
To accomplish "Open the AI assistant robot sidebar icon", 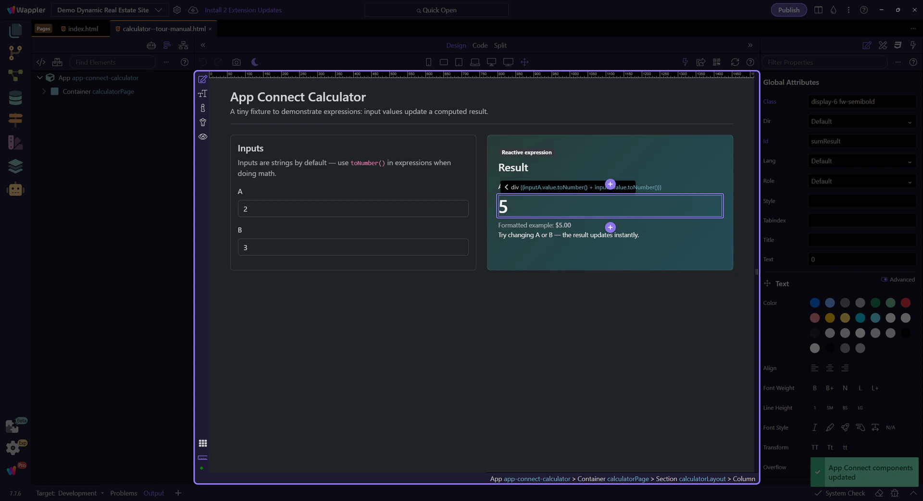I will (x=15, y=190).
